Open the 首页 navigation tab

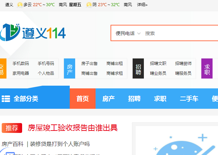click(x=83, y=99)
